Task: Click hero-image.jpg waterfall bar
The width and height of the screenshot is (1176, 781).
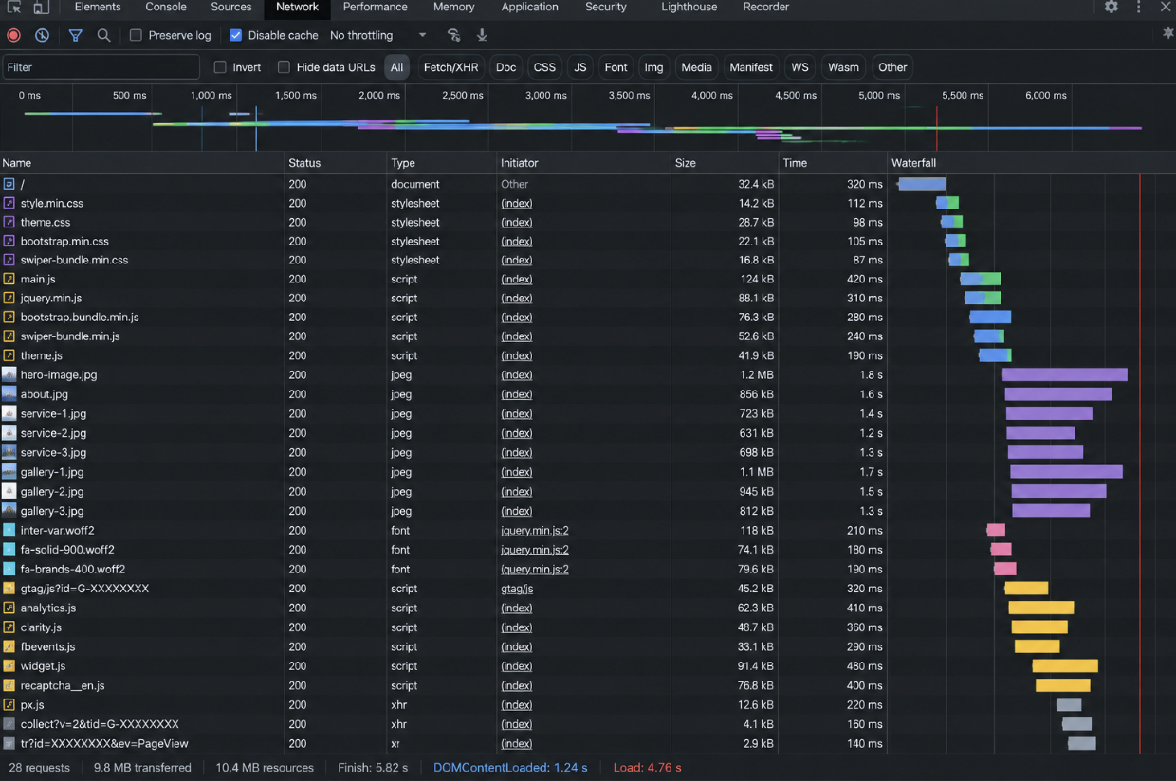Action: [1064, 374]
